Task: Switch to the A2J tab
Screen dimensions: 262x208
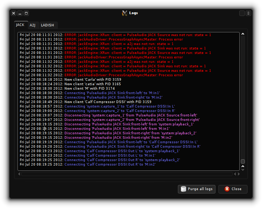Action: pos(32,25)
